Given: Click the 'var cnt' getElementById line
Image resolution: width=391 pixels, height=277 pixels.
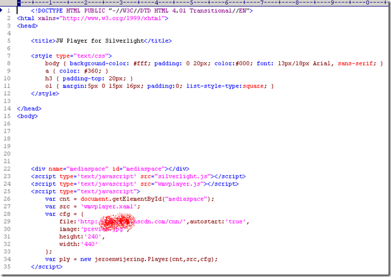Looking at the screenshot, I should pyautogui.click(x=130, y=199).
